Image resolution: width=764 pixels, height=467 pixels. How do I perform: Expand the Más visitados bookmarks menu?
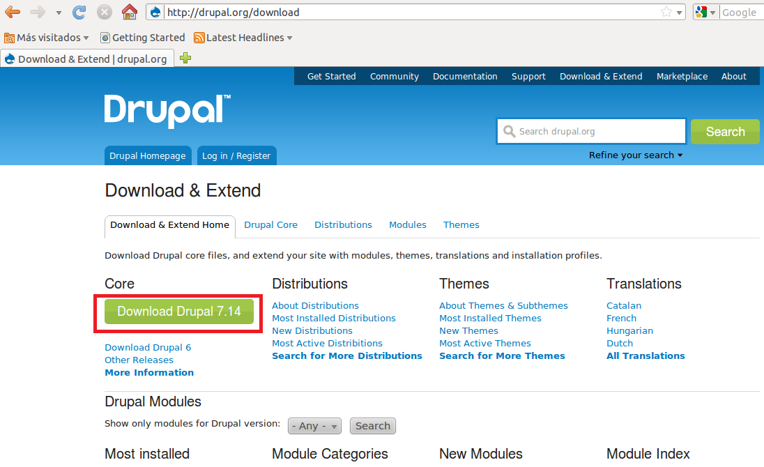click(45, 37)
